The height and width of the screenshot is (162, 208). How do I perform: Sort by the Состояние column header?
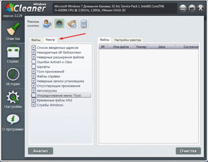point(187,47)
